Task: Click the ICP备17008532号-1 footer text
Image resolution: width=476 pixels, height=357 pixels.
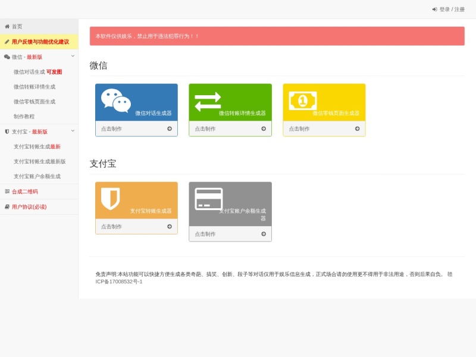Action: (x=119, y=281)
